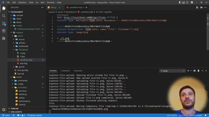Open the Terminal menu
The image size is (209, 117).
(51, 2)
